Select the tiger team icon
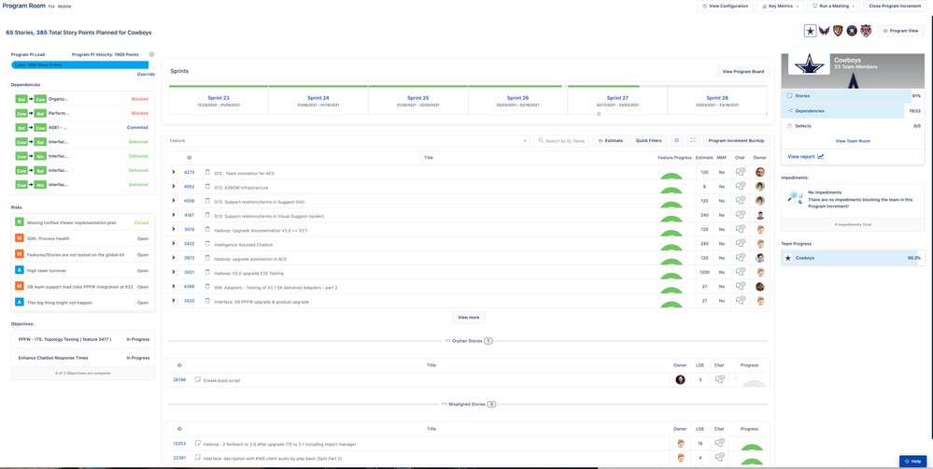The width and height of the screenshot is (933, 469). [x=865, y=30]
